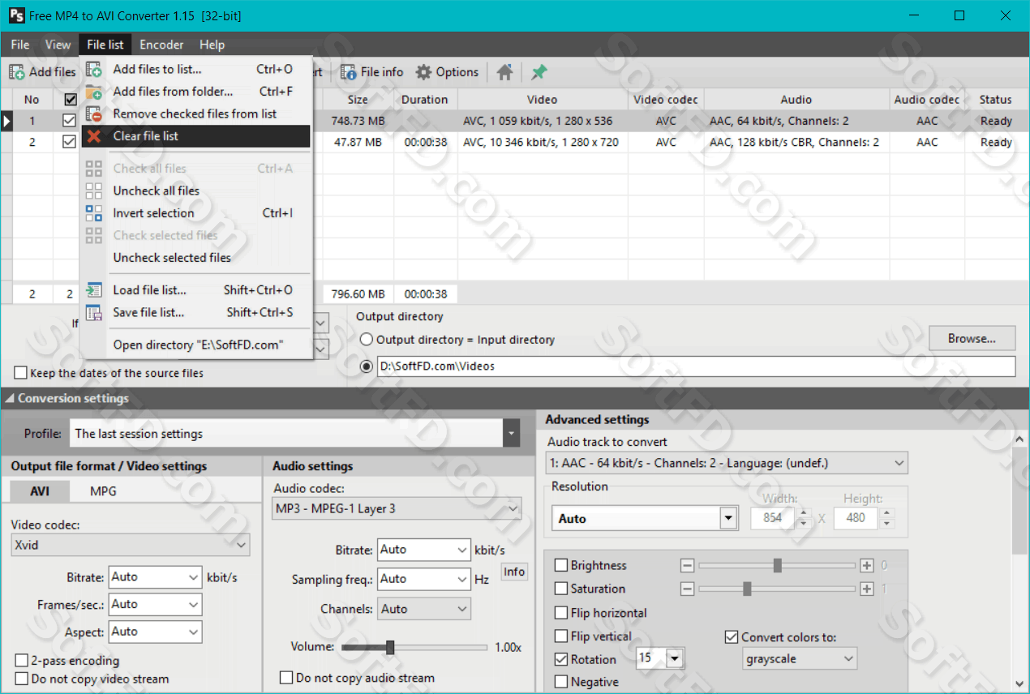The width and height of the screenshot is (1030, 694).
Task: Click the red X Clear file list icon
Action: [94, 136]
